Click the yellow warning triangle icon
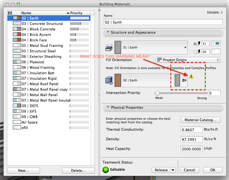Screen dimensions: 229x180 point(191,76)
